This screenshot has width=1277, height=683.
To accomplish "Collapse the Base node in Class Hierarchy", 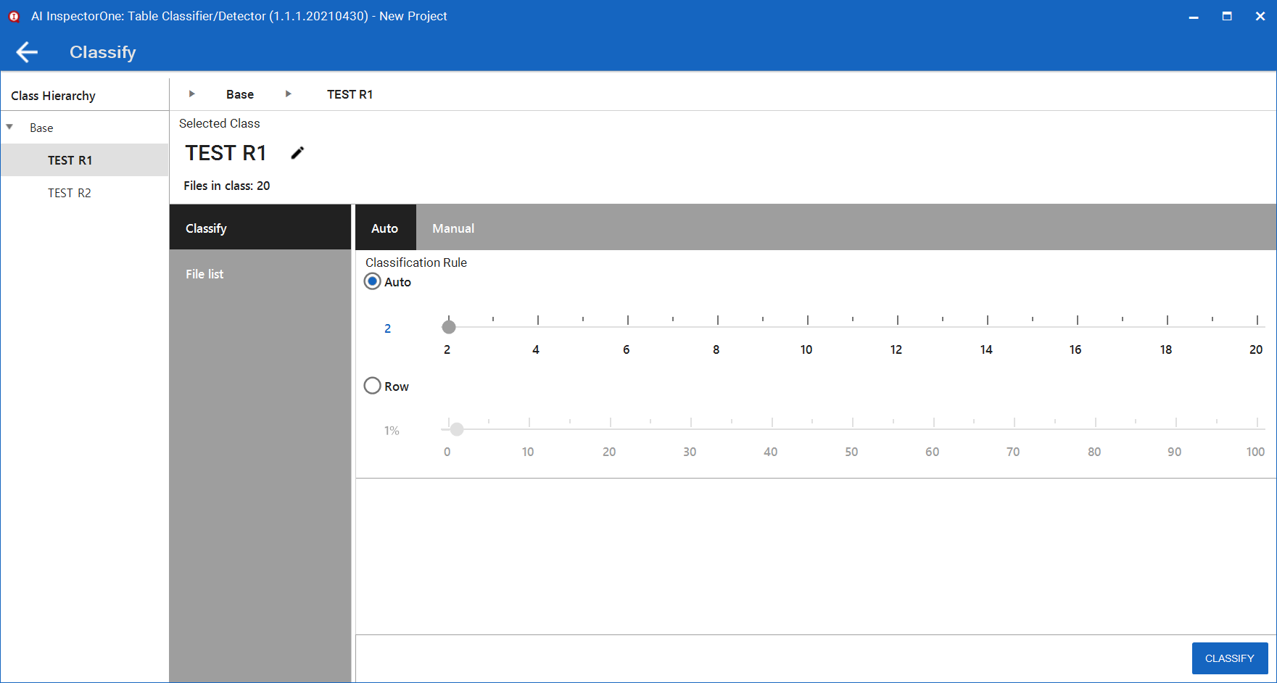I will click(9, 127).
